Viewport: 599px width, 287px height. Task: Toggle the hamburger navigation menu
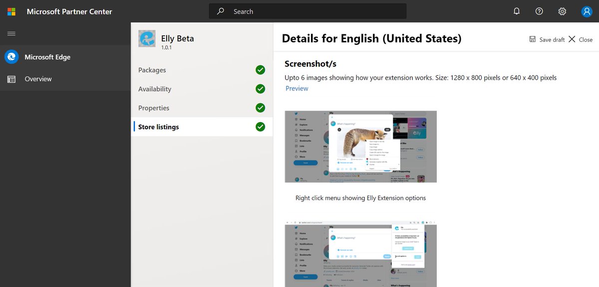(11, 33)
